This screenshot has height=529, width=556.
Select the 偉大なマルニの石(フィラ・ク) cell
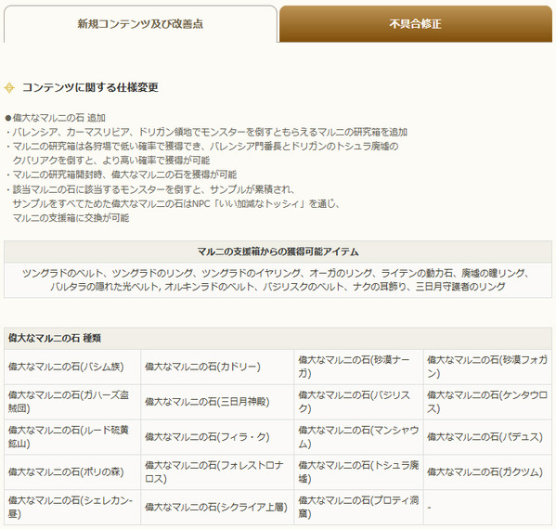pos(217,437)
